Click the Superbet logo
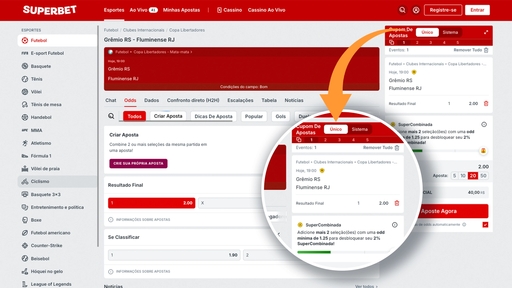 click(x=50, y=10)
